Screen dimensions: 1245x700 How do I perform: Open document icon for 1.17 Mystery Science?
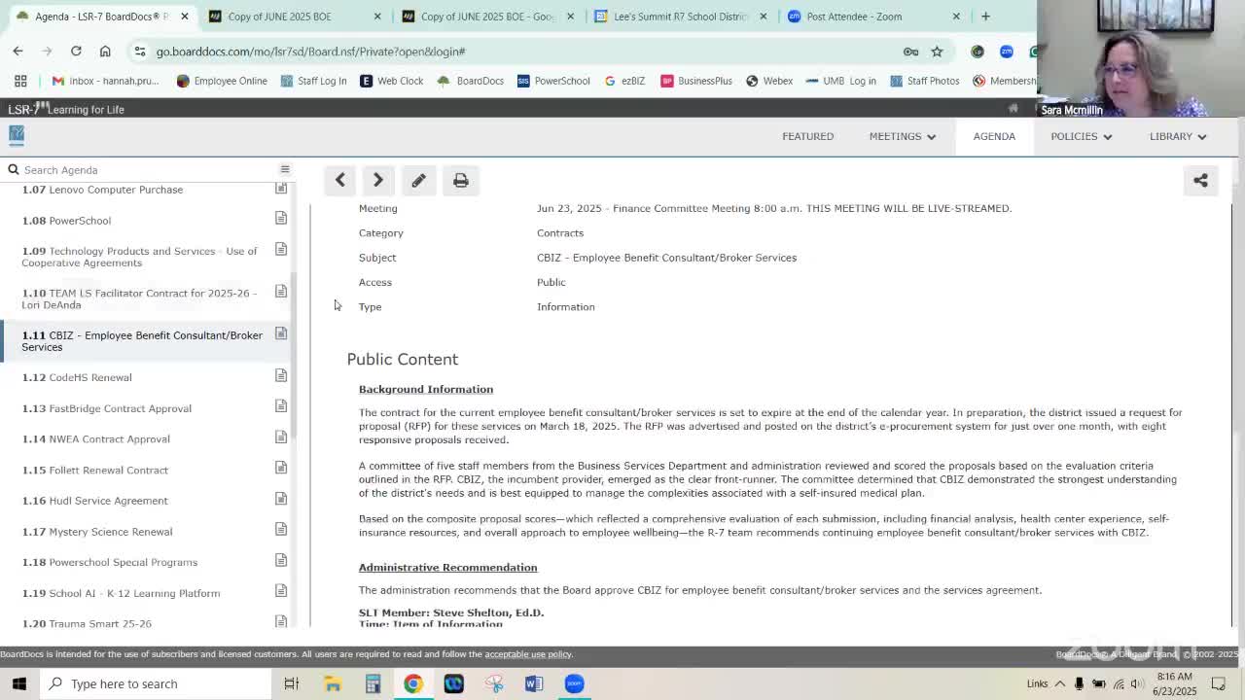280,529
